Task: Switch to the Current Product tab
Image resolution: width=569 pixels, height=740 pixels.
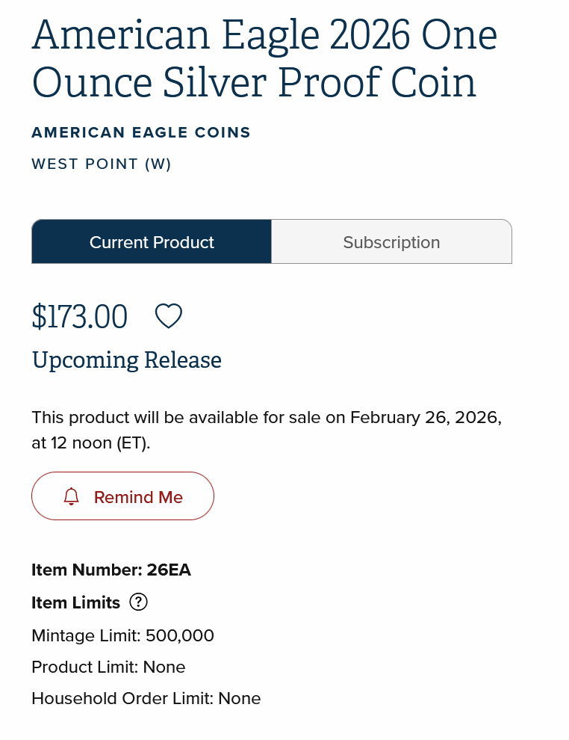Action: coord(152,242)
